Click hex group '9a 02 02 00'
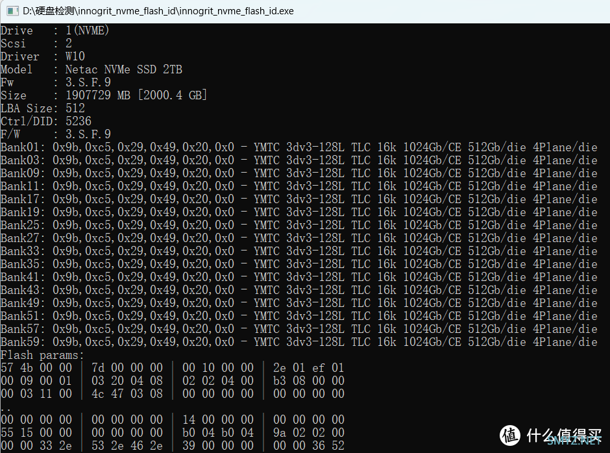610x453 pixels. click(308, 432)
